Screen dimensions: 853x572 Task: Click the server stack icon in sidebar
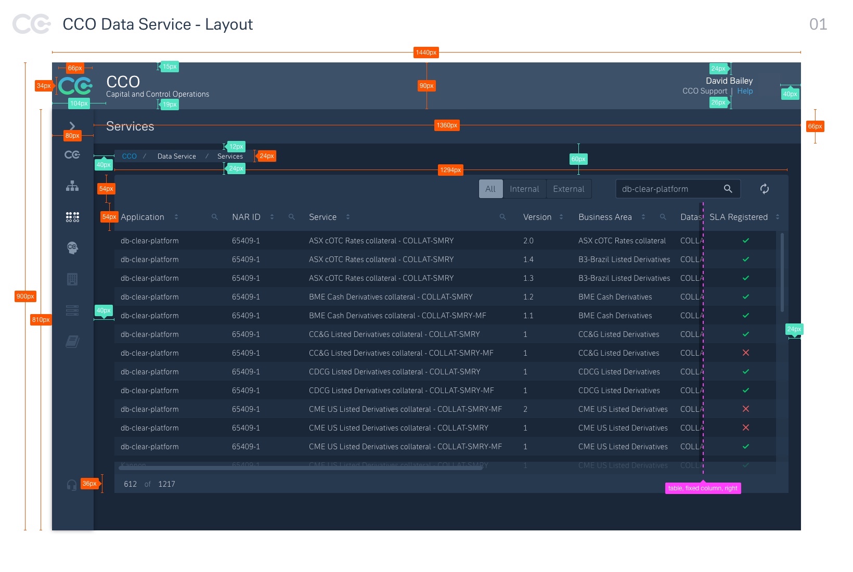coord(72,310)
